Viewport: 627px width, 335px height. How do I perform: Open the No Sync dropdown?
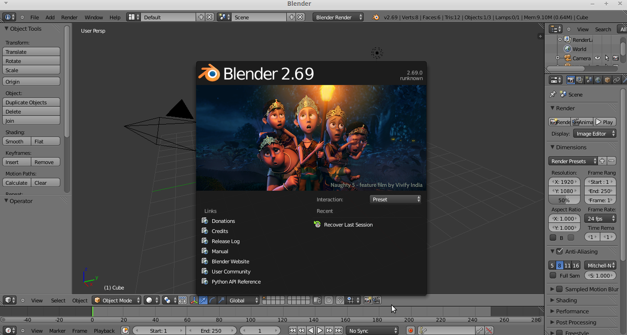click(372, 330)
